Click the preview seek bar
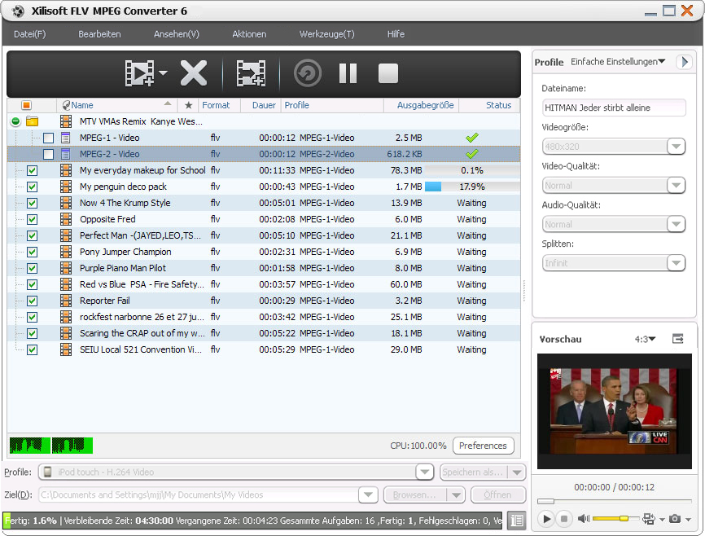 (x=614, y=501)
